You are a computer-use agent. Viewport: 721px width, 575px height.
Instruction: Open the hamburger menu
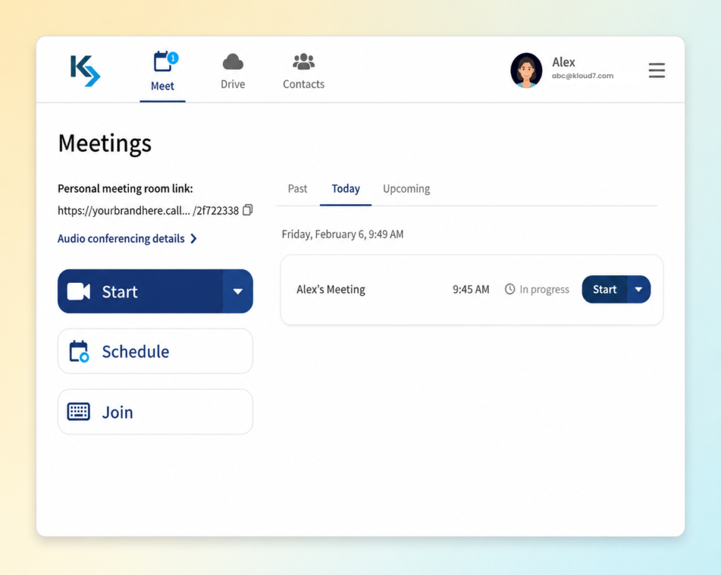657,70
